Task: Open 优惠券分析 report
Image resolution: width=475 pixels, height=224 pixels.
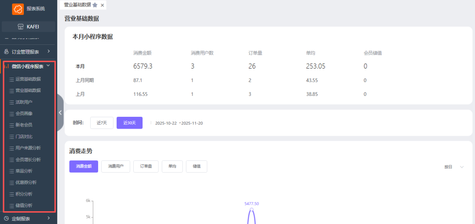Action: coord(26,183)
